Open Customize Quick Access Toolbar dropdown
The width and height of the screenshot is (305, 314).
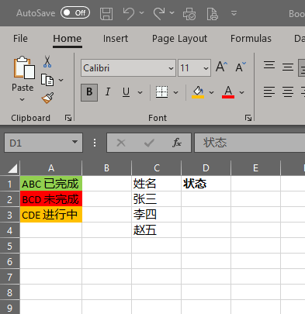[234, 13]
